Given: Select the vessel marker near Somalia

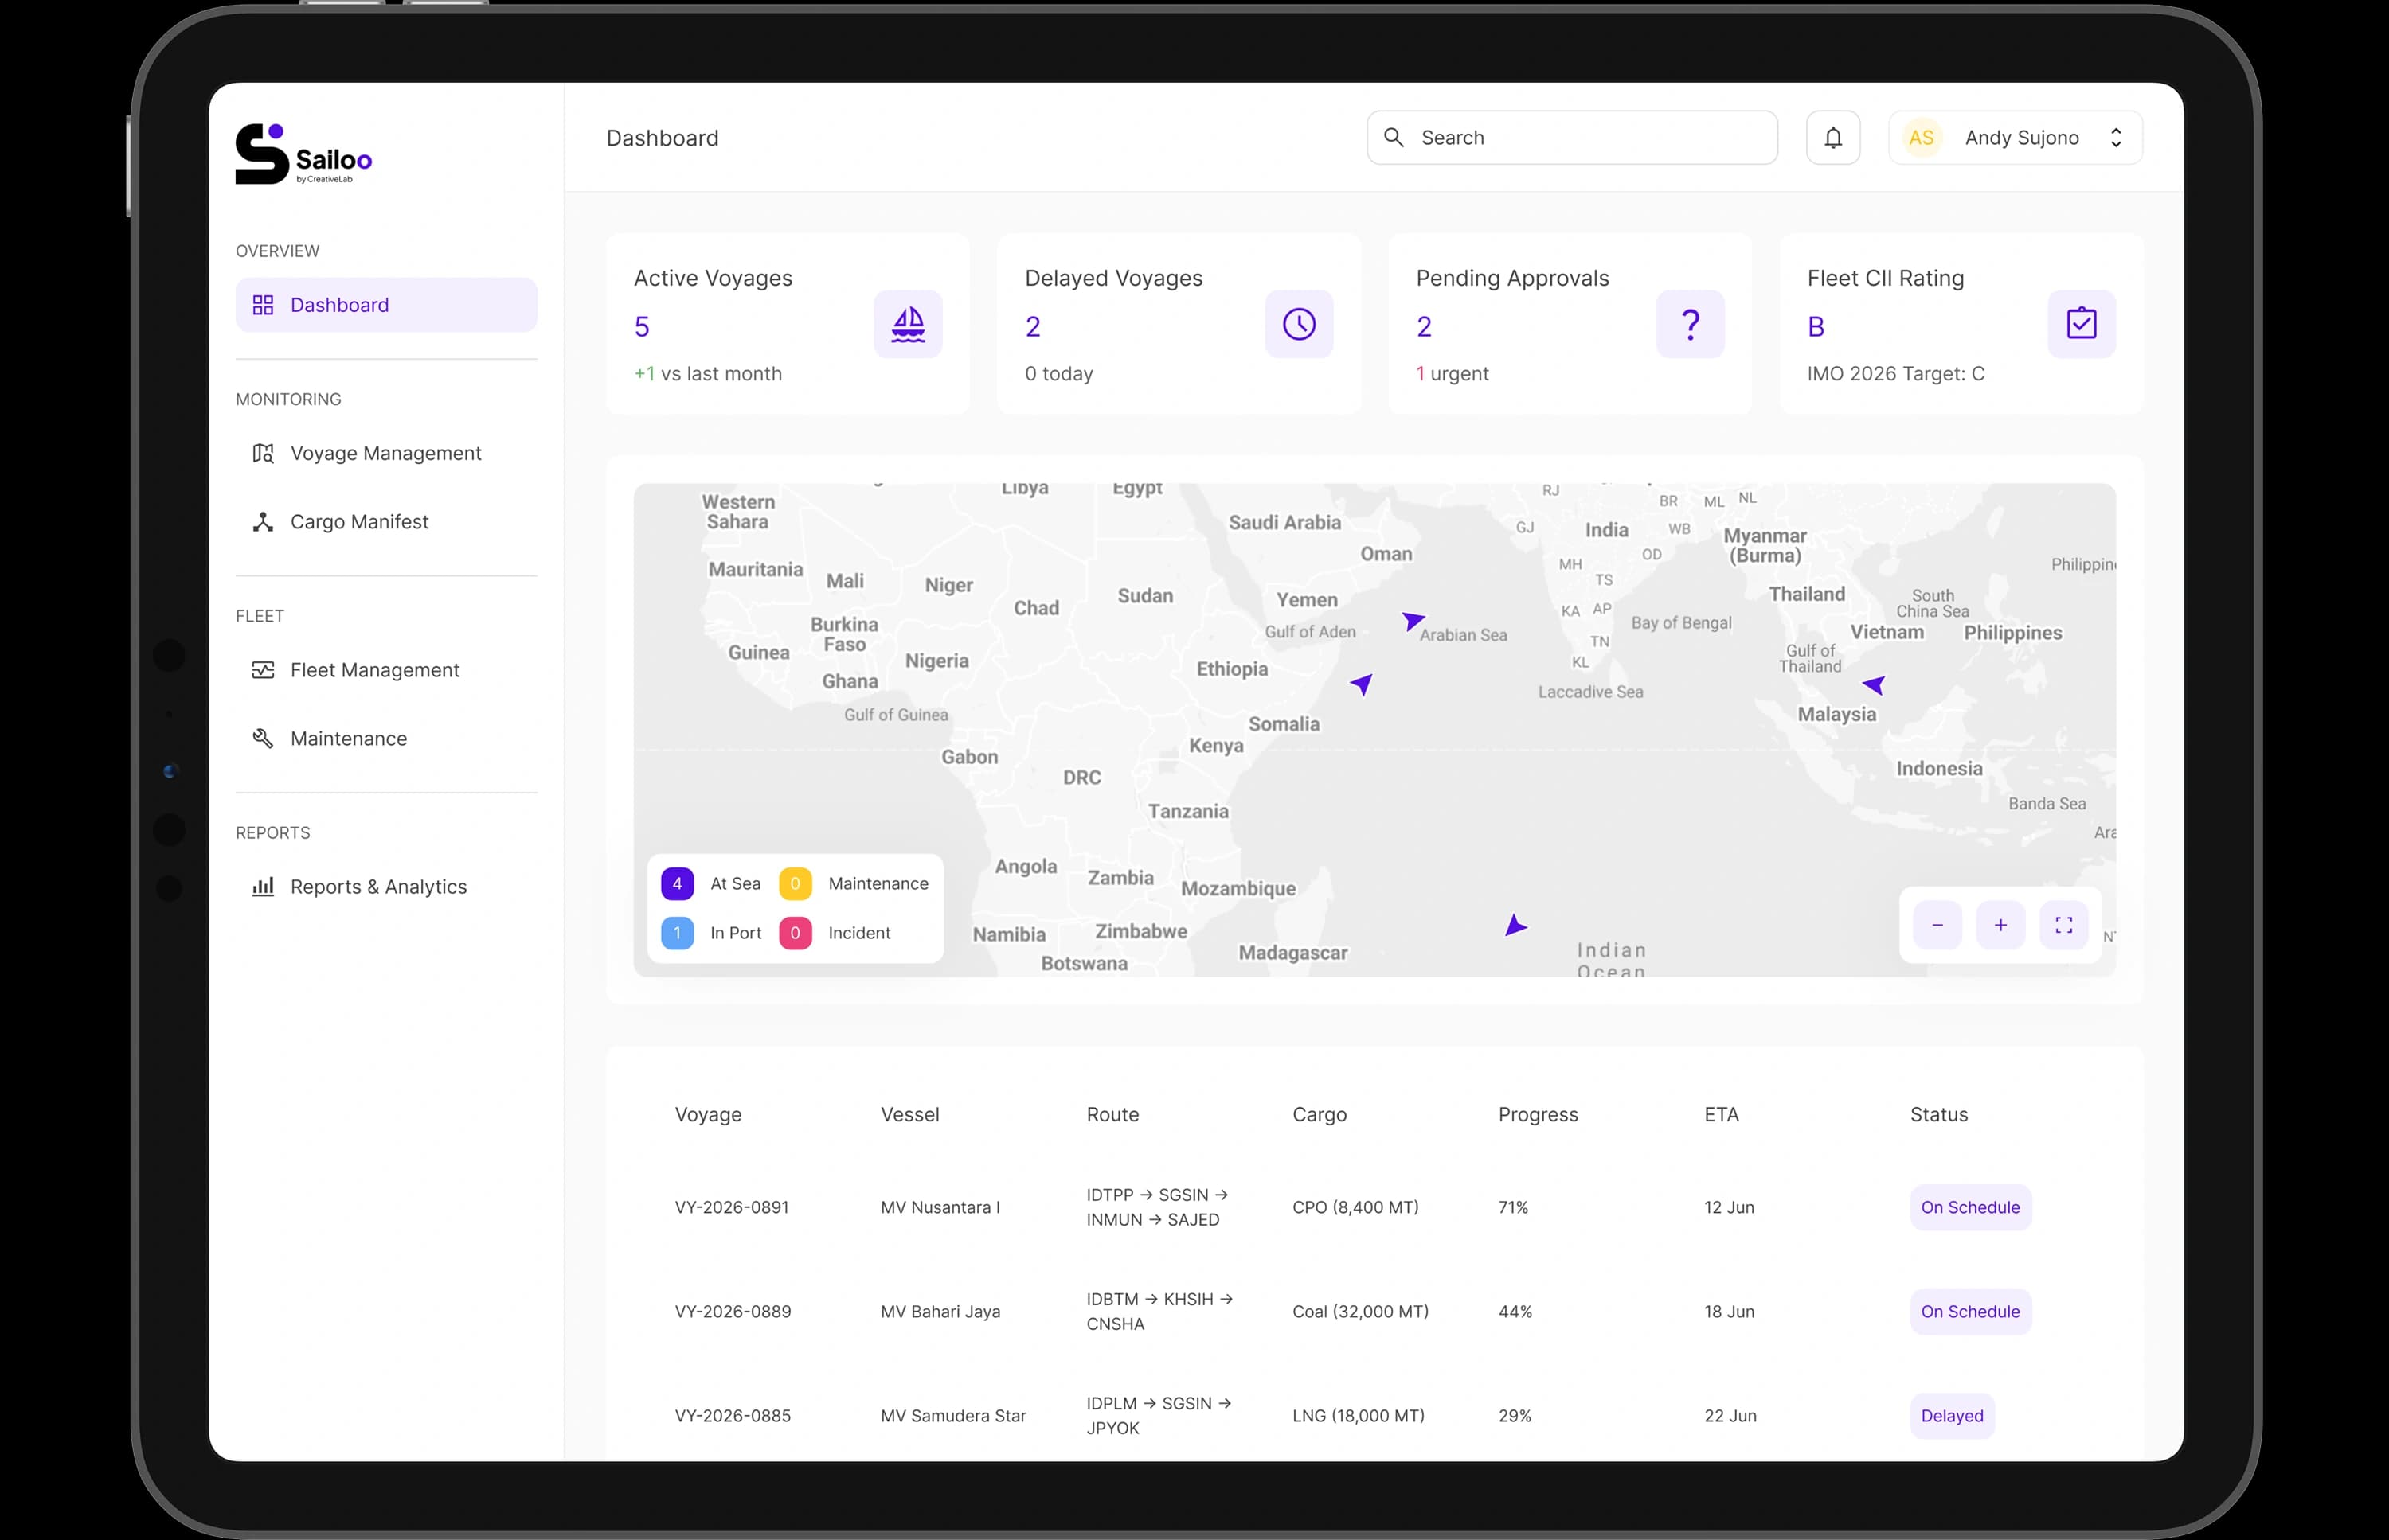Looking at the screenshot, I should (x=1363, y=684).
